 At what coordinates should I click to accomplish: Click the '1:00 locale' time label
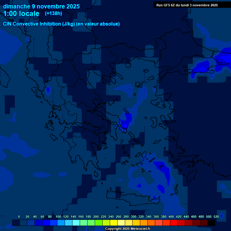21,14
